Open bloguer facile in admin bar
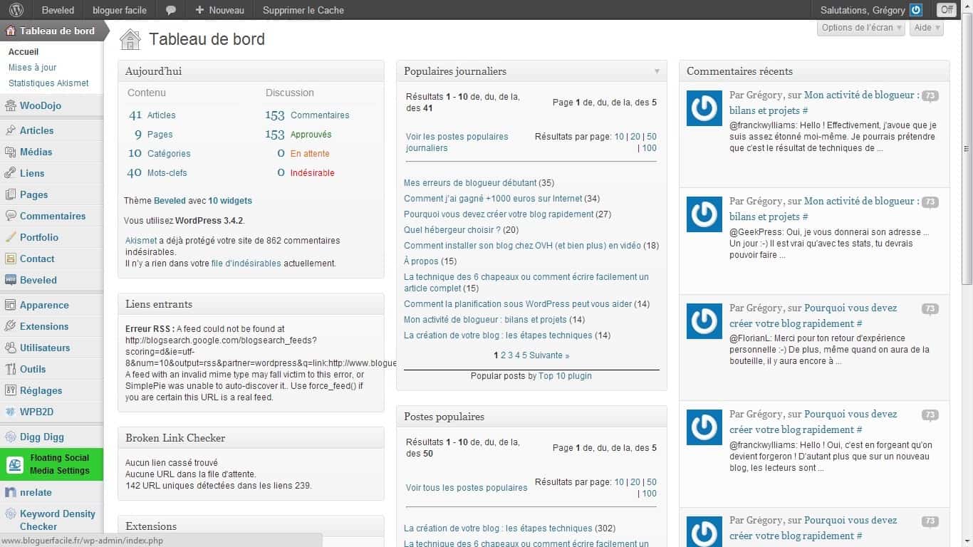Viewport: 973px width, 547px height. pos(120,10)
